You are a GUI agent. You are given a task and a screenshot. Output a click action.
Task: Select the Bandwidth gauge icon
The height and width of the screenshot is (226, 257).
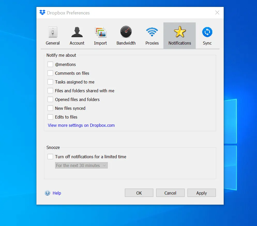(126, 32)
